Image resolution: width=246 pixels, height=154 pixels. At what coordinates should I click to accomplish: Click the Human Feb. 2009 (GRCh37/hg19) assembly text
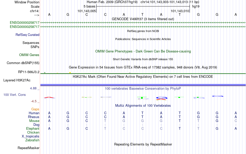(x=112, y=2)
